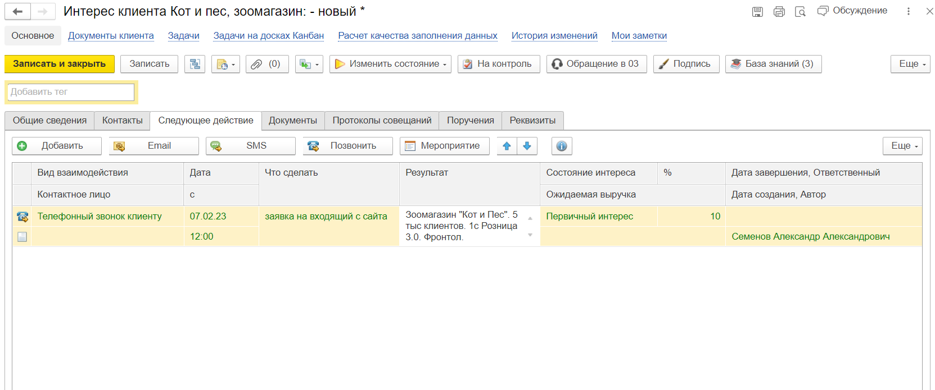
Task: Select the date cell 07.02.23
Action: coord(222,217)
